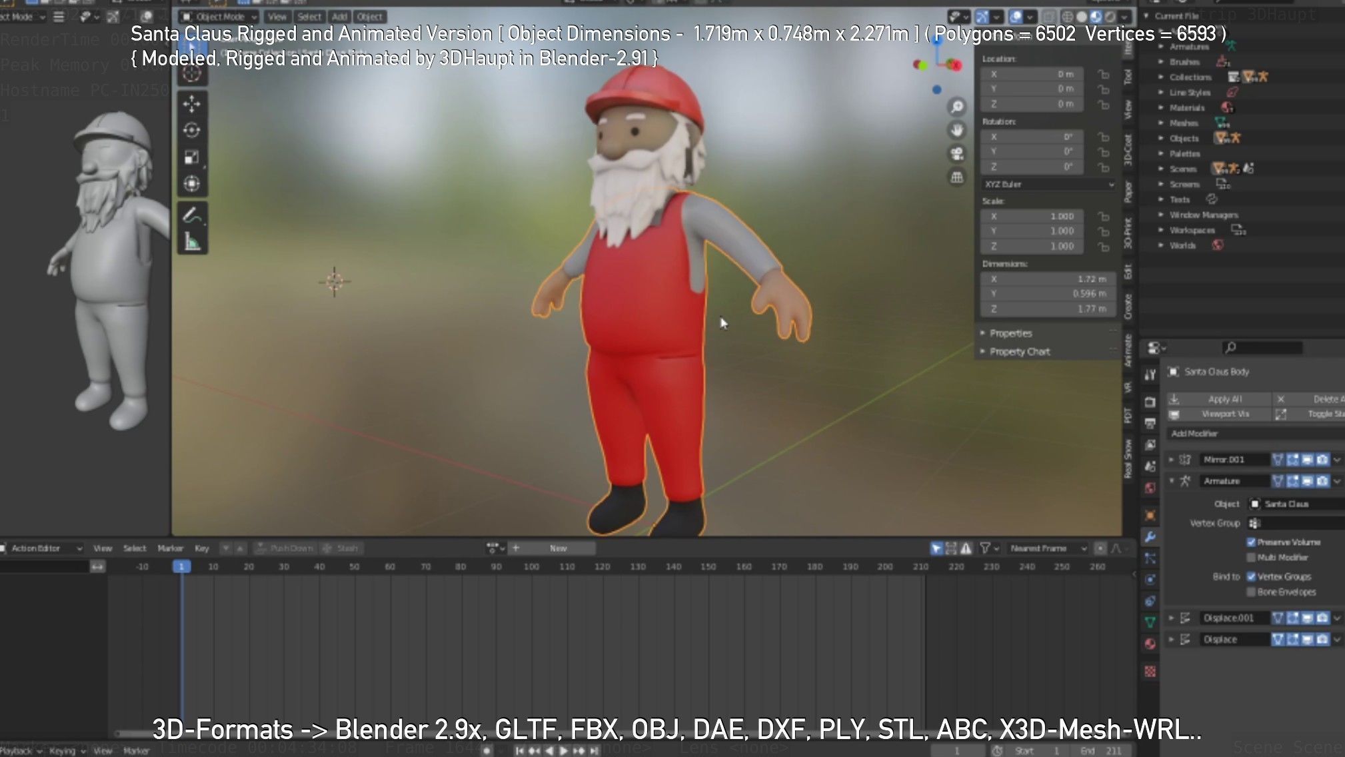Click the current frame marker 1

181,566
